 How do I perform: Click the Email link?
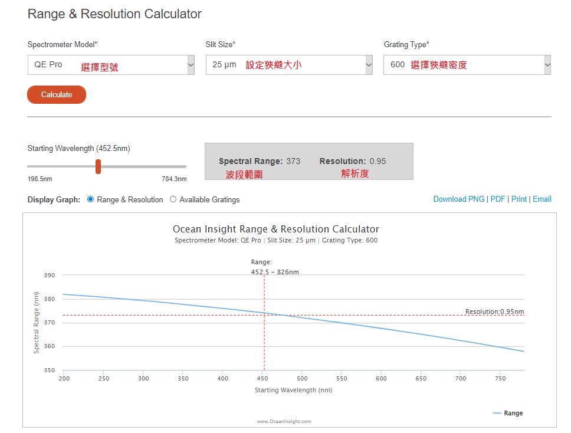click(542, 199)
